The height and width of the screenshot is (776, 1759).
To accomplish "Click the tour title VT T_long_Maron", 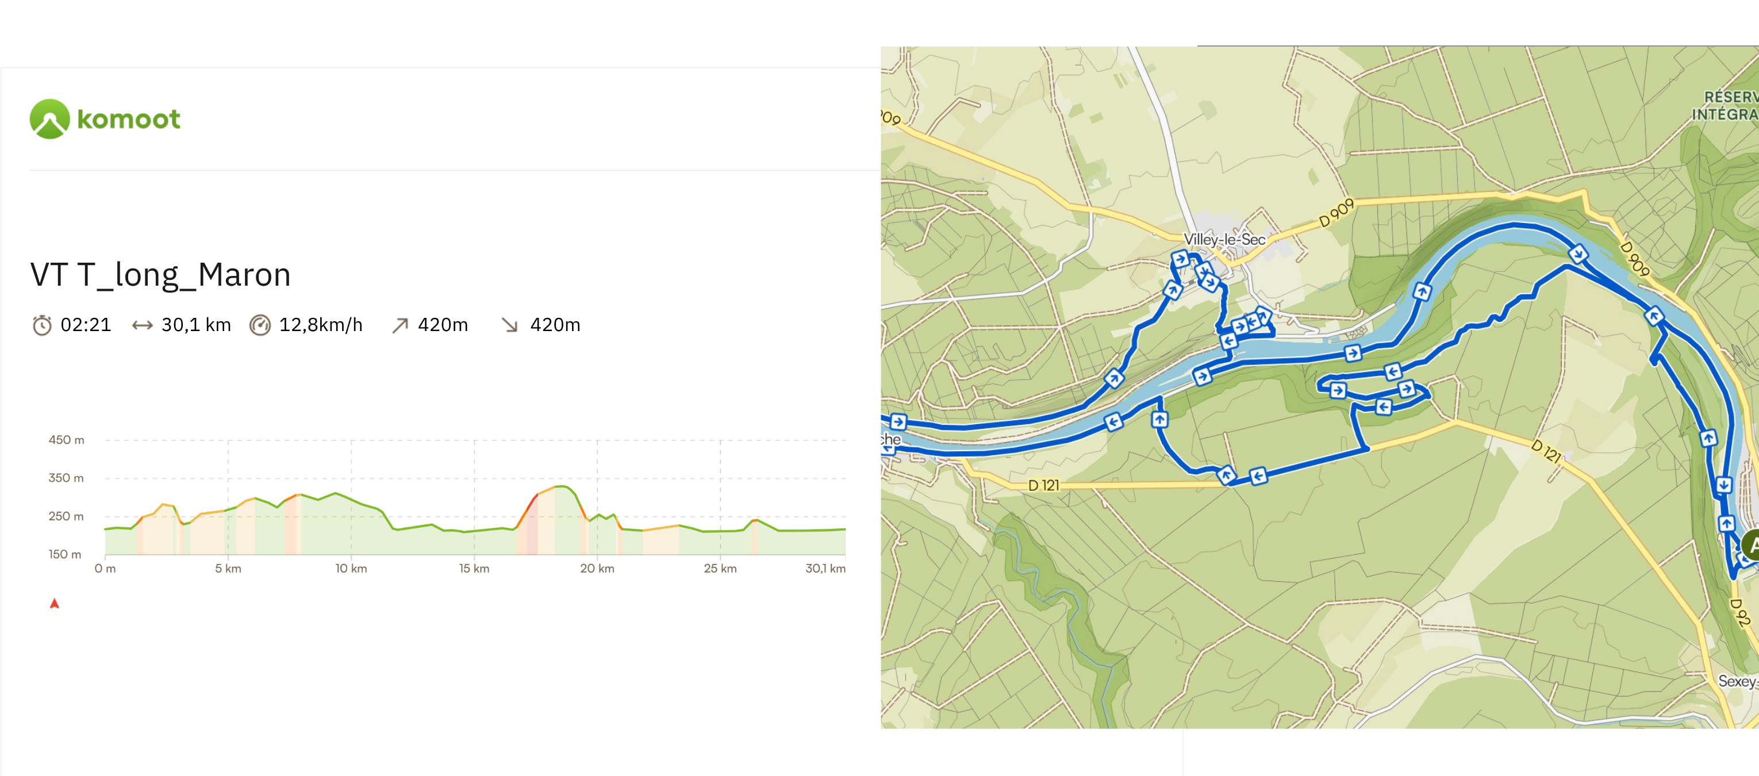I will pos(160,275).
